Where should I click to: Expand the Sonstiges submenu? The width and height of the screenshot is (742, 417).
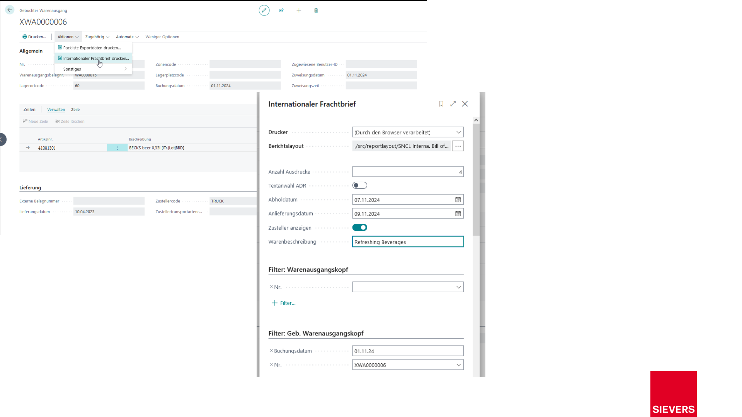[x=94, y=69]
